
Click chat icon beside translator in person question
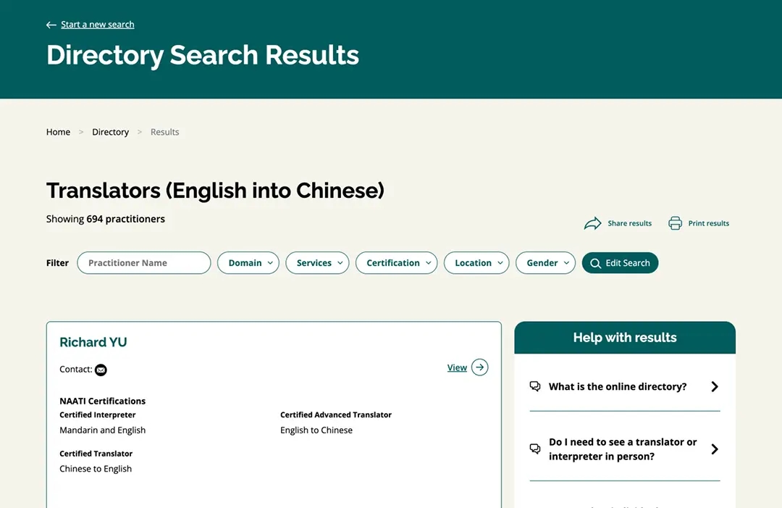click(535, 449)
